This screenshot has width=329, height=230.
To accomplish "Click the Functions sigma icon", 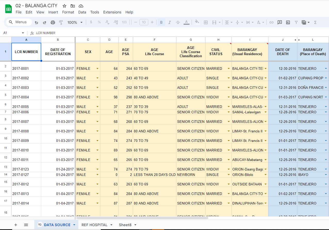I will (x=315, y=22).
